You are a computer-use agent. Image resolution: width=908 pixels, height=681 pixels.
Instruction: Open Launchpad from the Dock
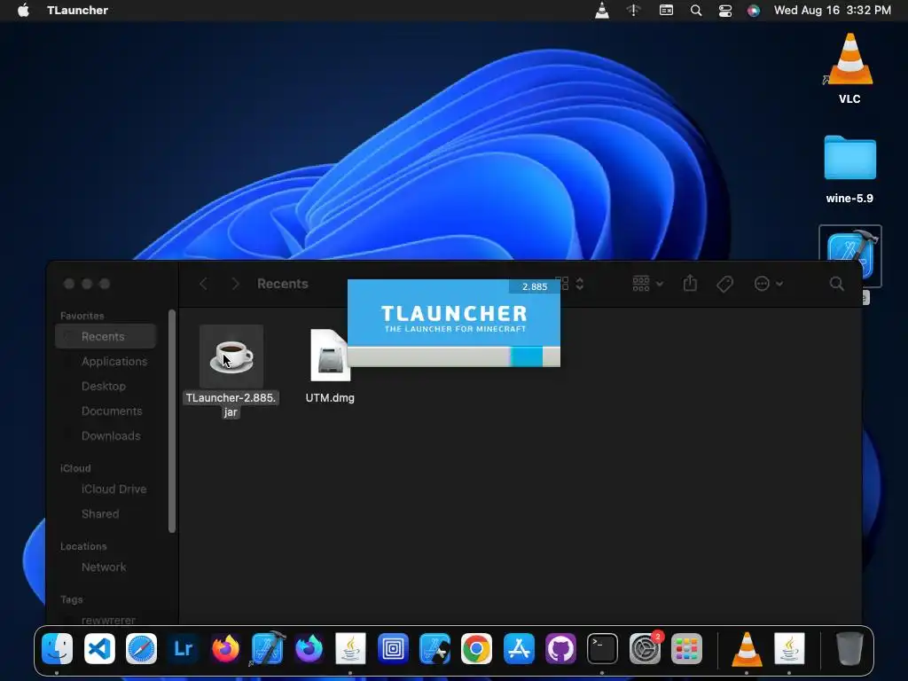(686, 648)
